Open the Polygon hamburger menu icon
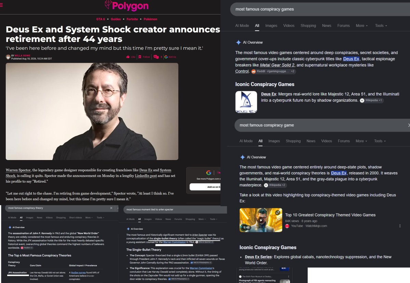The image size is (410, 283). 1,5
